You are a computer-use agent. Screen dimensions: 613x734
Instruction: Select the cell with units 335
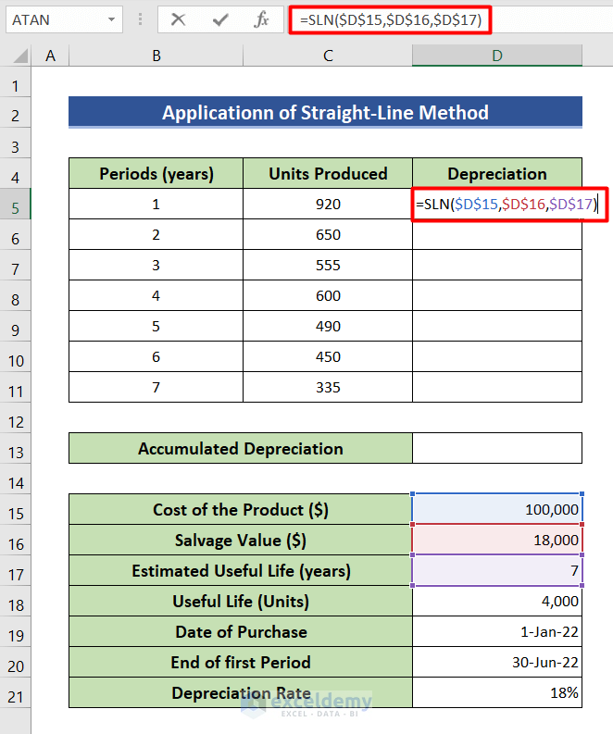pos(328,387)
